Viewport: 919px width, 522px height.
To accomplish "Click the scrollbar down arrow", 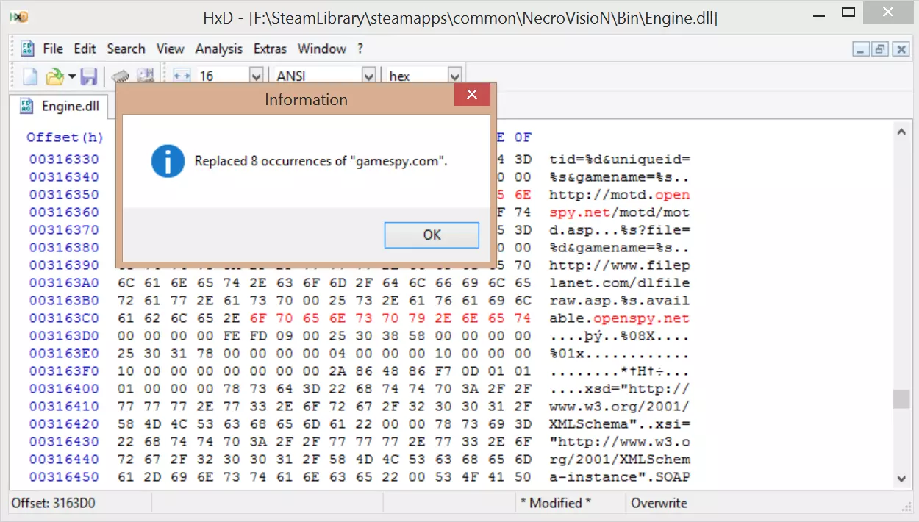I will (x=901, y=478).
